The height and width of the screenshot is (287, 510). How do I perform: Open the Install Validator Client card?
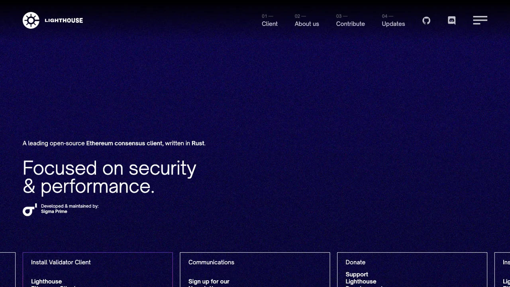tap(98, 270)
